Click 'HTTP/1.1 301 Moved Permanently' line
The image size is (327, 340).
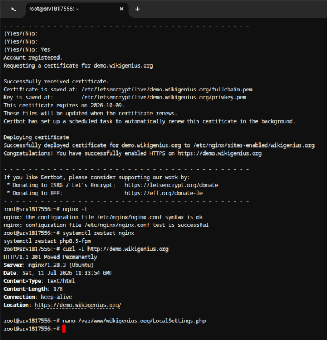coord(50,257)
